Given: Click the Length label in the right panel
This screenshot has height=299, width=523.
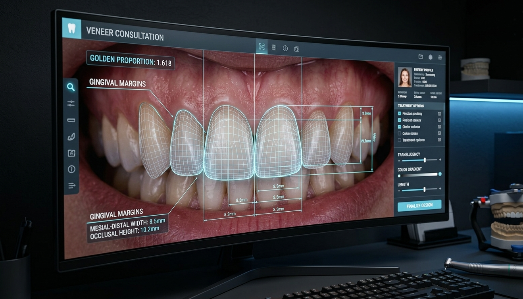Looking at the screenshot, I should (x=403, y=184).
